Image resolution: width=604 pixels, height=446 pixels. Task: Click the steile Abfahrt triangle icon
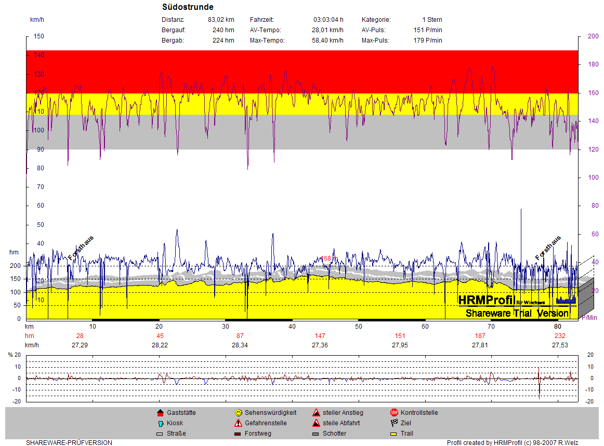(316, 423)
